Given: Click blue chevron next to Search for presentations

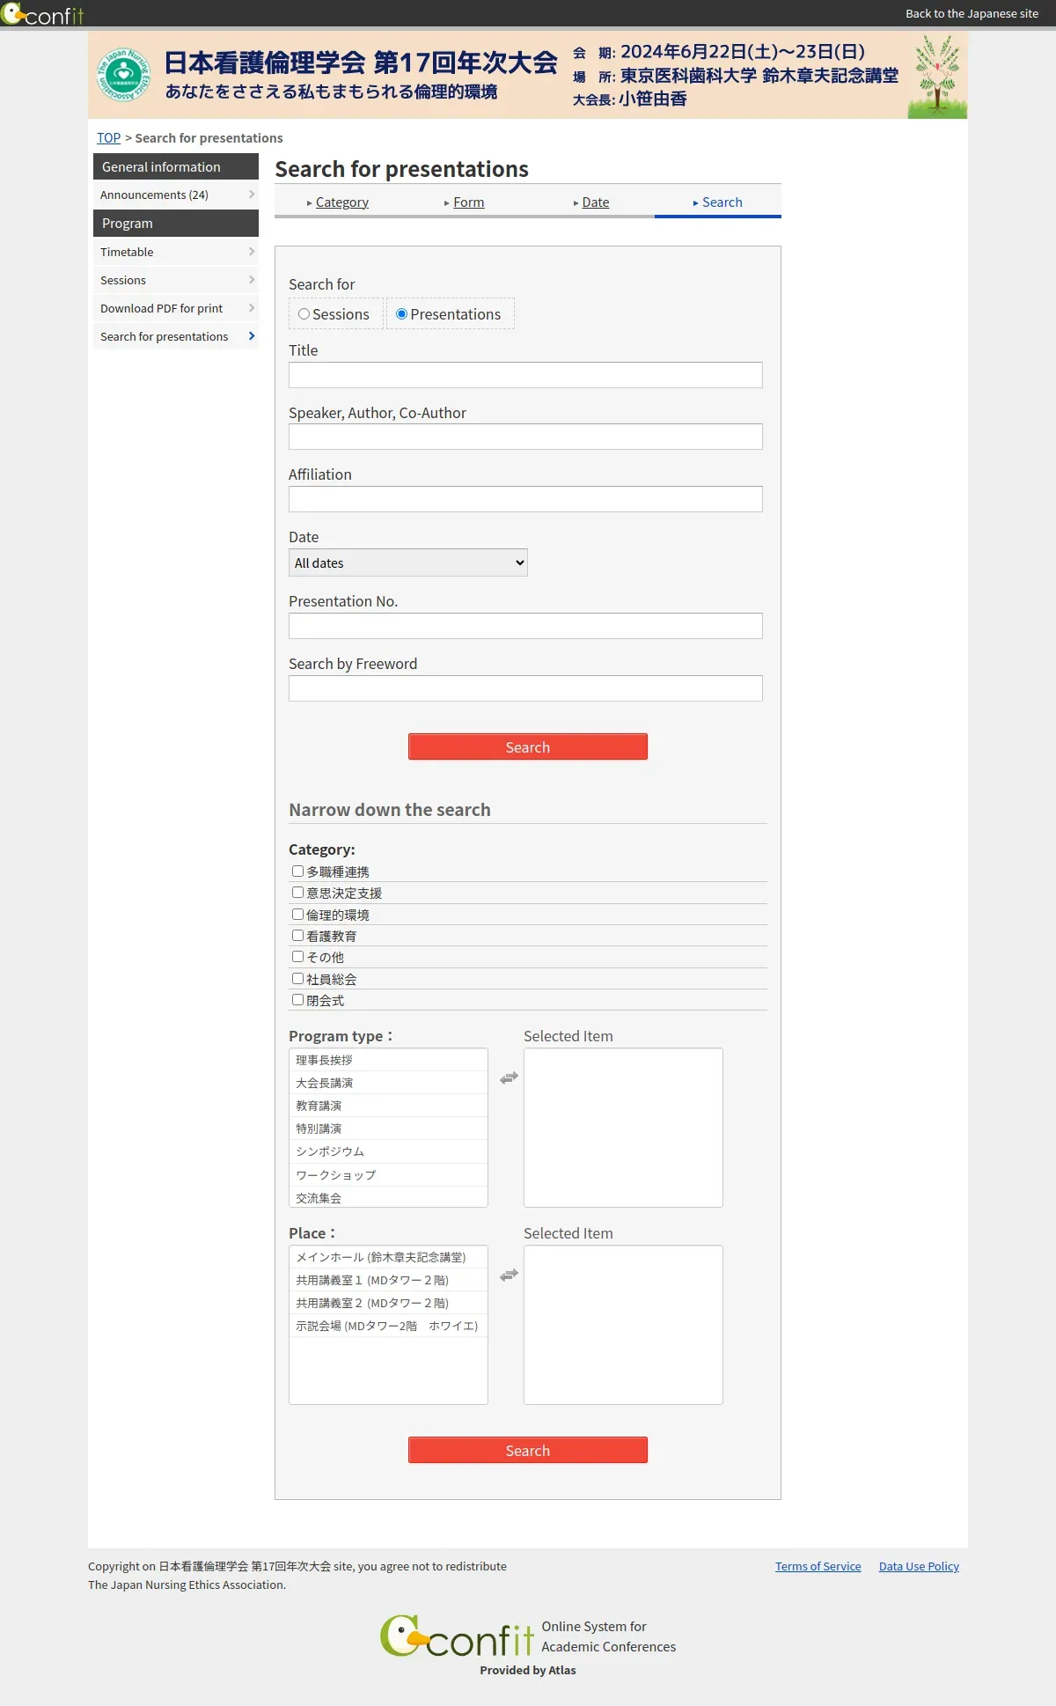Looking at the screenshot, I should (252, 336).
